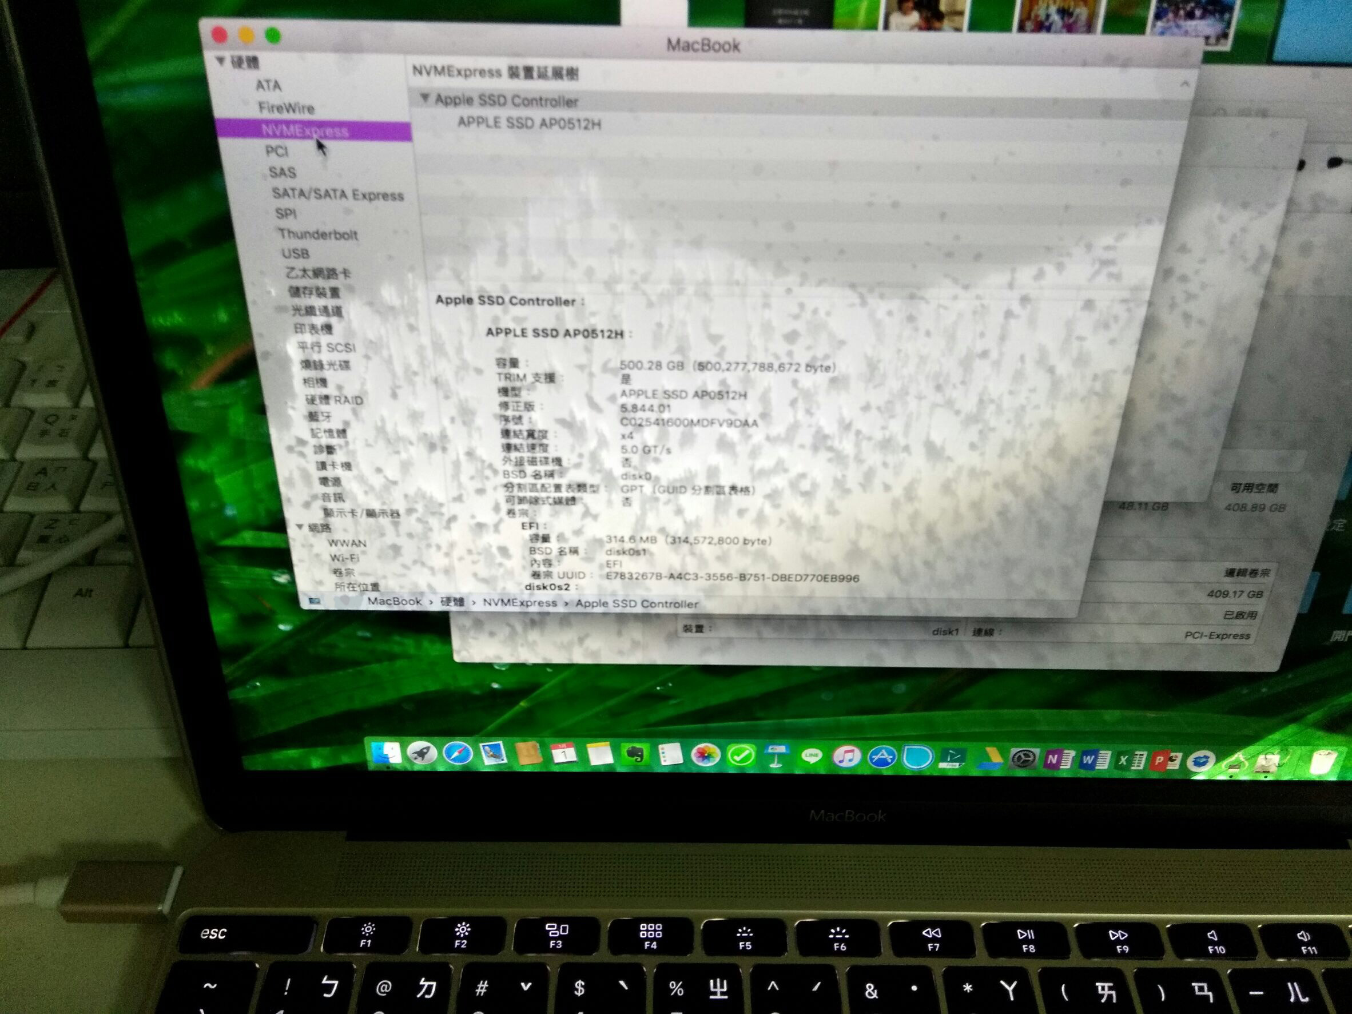Launch Safari from the dock
1352x1014 pixels.
tap(458, 754)
